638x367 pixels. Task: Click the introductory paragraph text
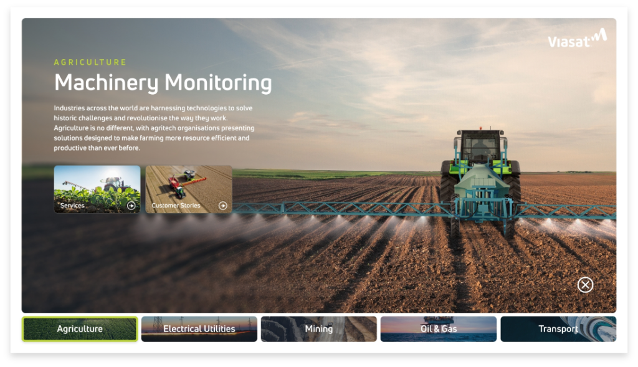pyautogui.click(x=153, y=128)
